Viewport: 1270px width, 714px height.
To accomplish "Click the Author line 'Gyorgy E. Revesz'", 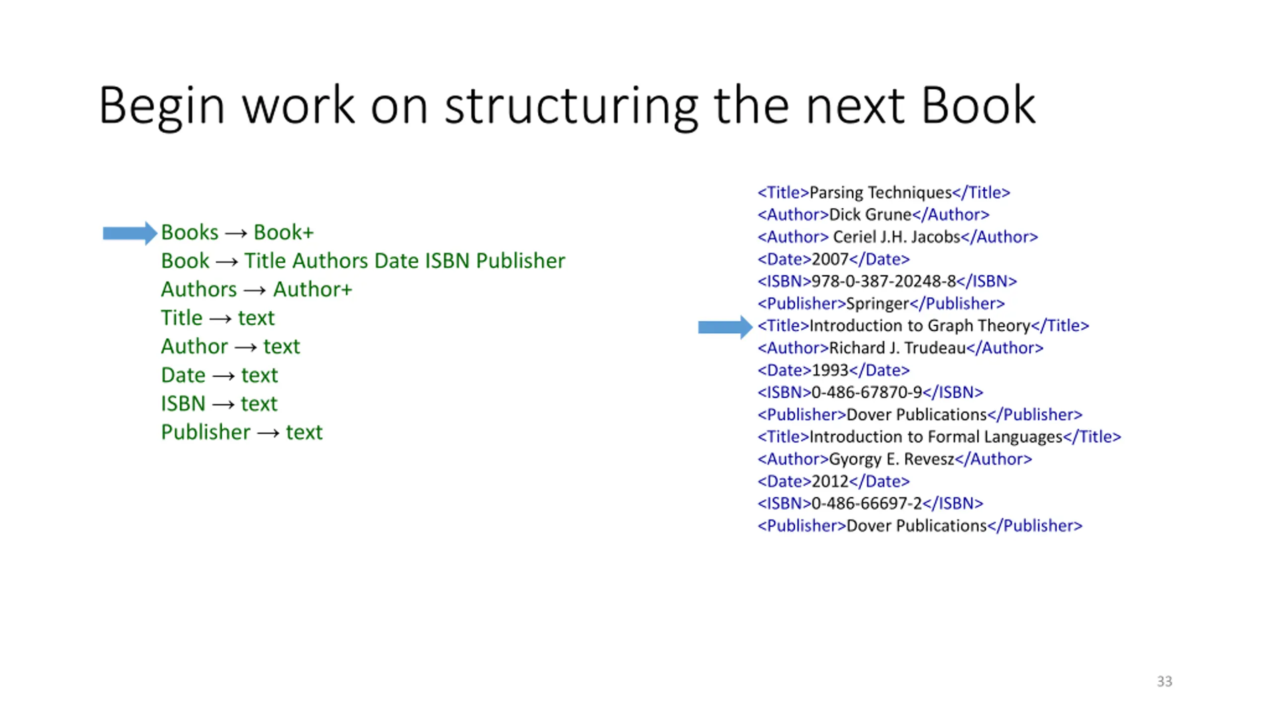I will point(894,459).
